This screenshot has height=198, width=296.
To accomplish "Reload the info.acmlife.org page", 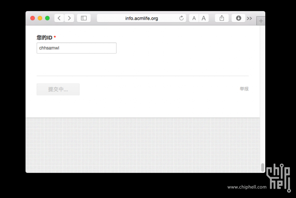I will (181, 18).
